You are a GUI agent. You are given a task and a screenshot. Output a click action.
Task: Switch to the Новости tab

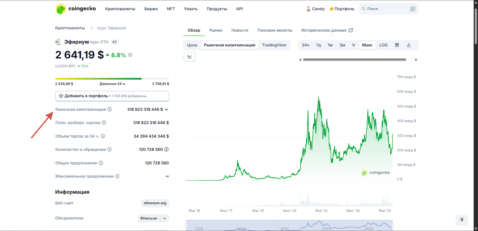[x=240, y=30]
